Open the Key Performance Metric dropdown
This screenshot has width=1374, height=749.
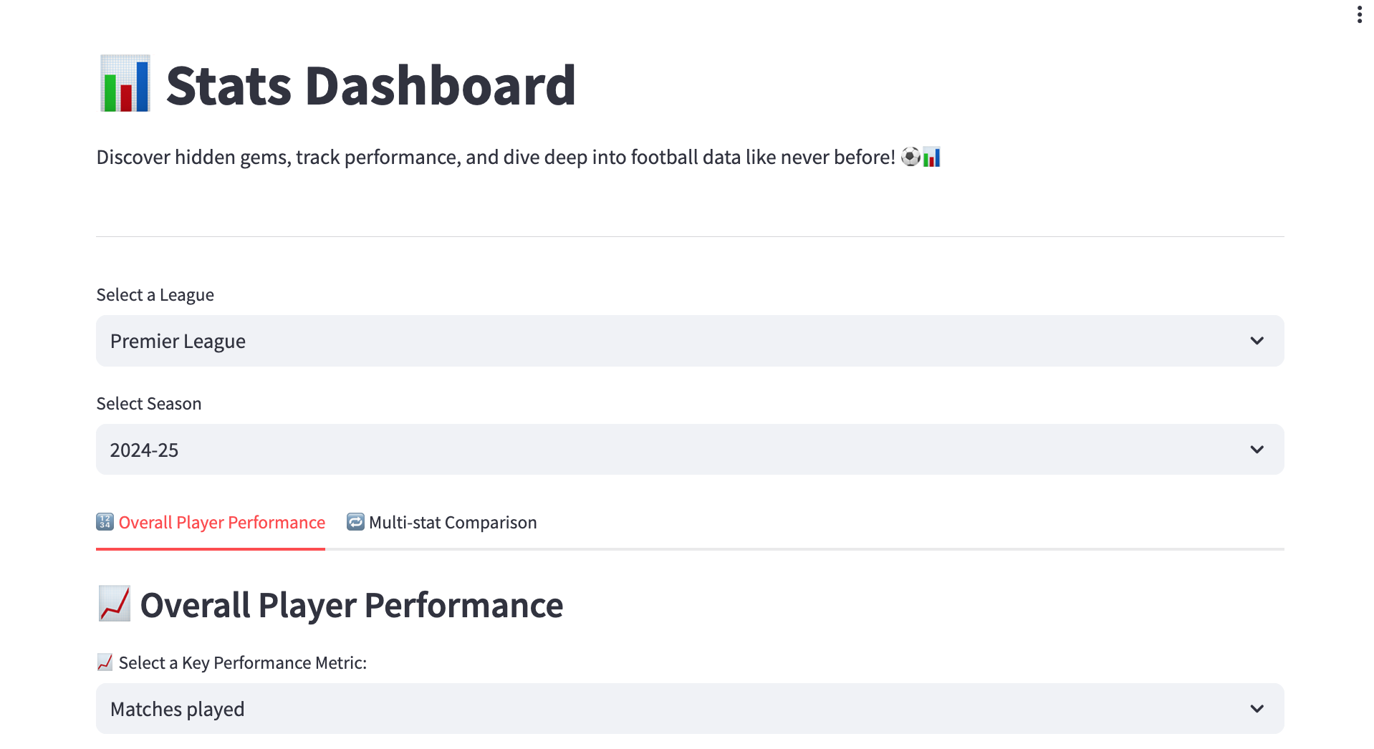[689, 708]
